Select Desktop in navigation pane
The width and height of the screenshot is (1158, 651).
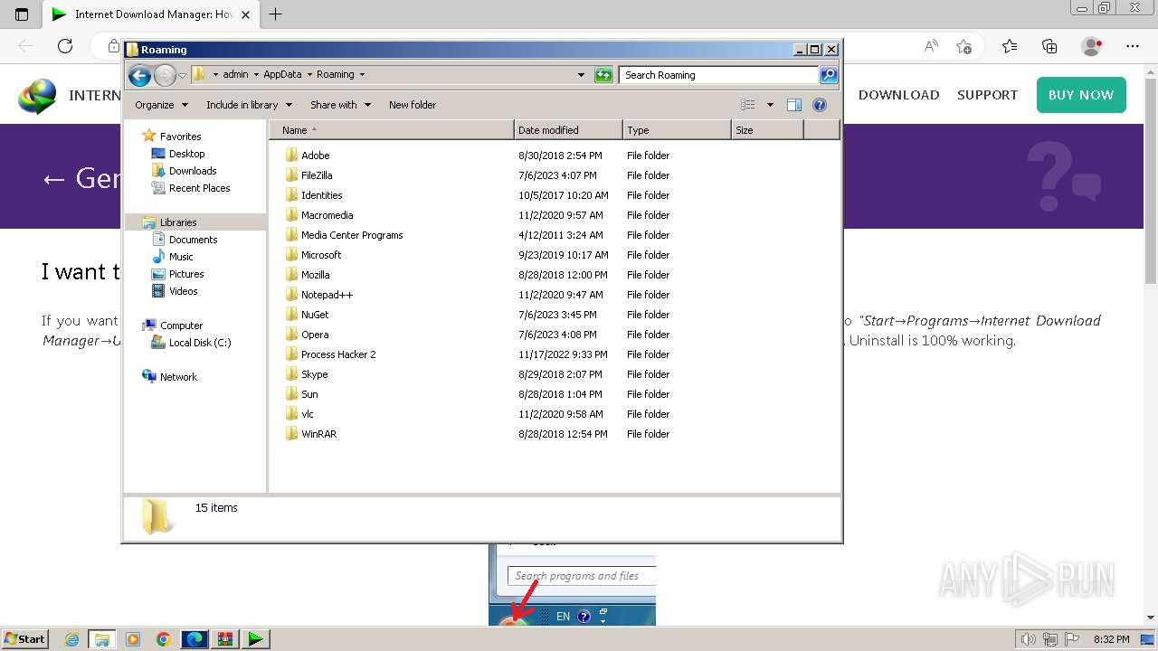tap(186, 154)
